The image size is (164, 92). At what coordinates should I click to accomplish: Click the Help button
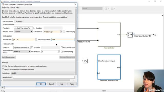click(x=61, y=84)
